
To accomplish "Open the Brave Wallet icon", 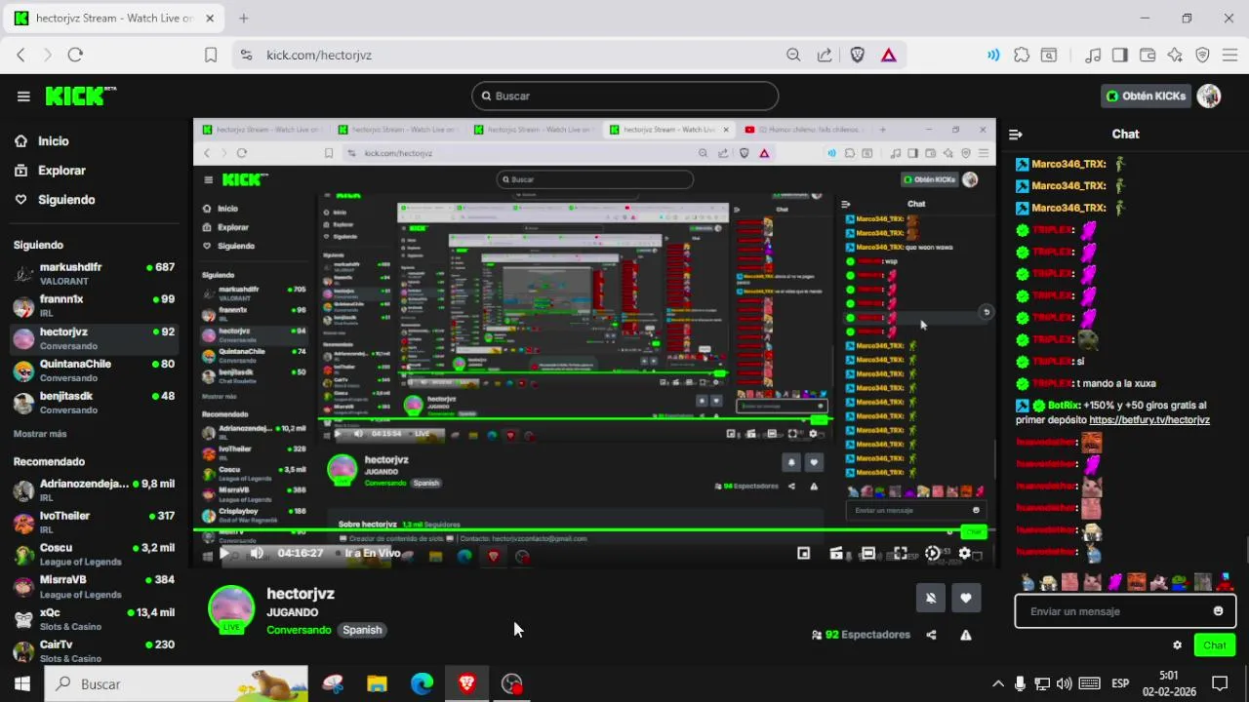I will (1148, 55).
